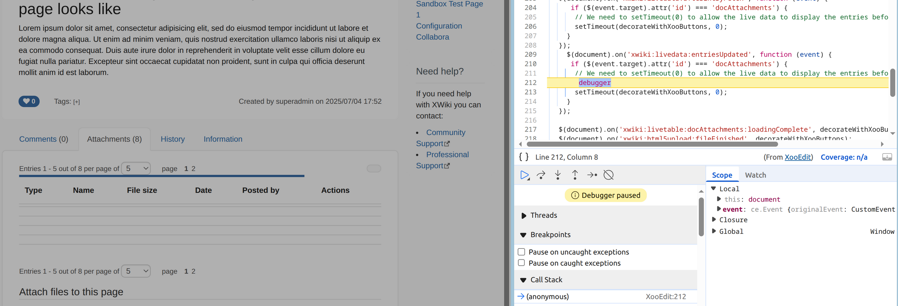Click the Step debugger icon
The height and width of the screenshot is (306, 898).
point(592,175)
